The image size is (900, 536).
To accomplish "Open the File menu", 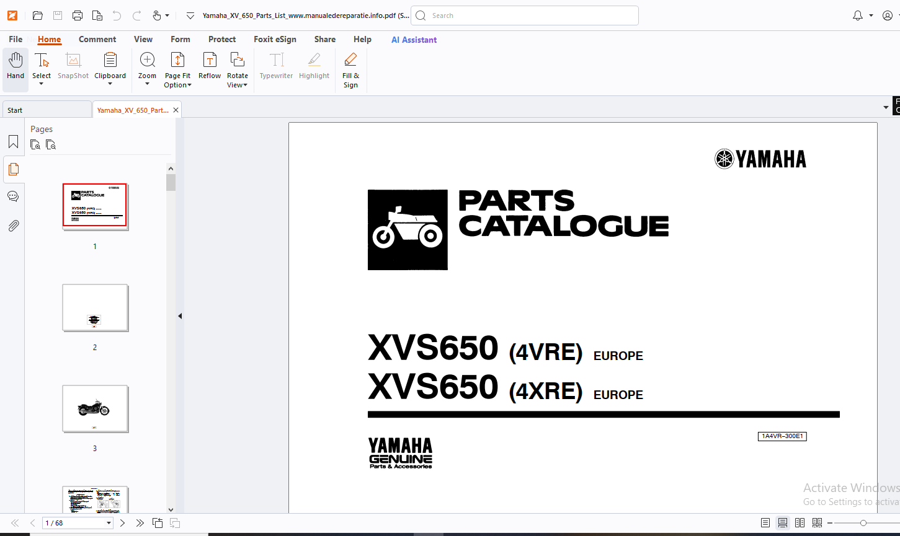I will [16, 39].
